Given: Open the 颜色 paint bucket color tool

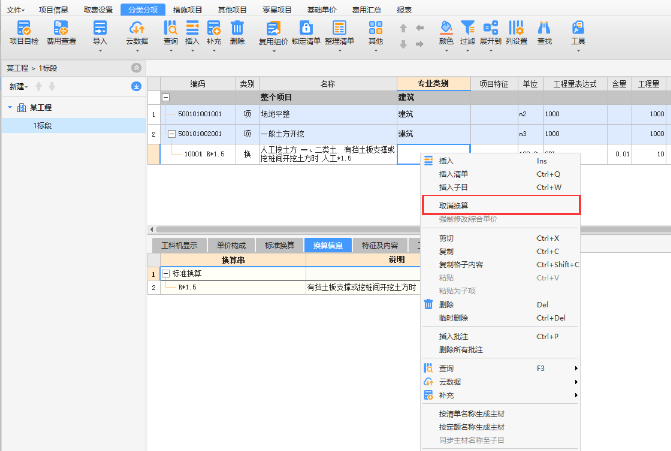Looking at the screenshot, I should [446, 28].
